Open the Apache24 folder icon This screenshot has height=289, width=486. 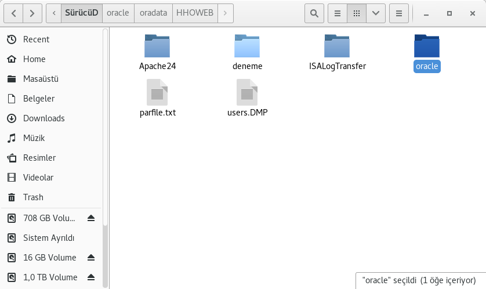157,46
